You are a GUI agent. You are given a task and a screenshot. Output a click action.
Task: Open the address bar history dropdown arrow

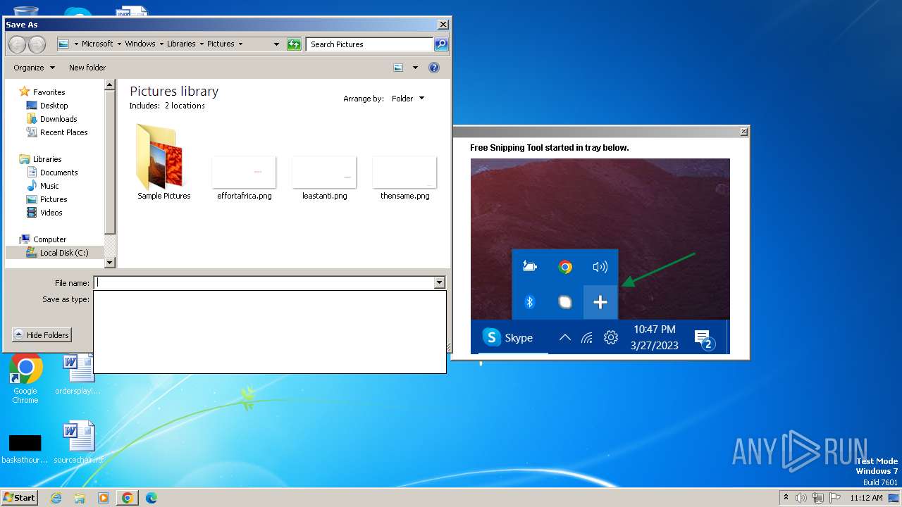point(276,44)
